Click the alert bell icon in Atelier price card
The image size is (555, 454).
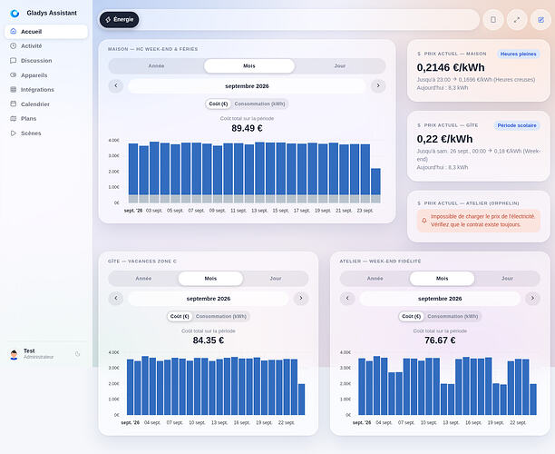(x=424, y=221)
